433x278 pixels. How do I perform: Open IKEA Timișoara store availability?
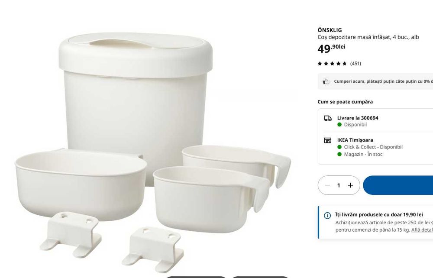(x=355, y=140)
